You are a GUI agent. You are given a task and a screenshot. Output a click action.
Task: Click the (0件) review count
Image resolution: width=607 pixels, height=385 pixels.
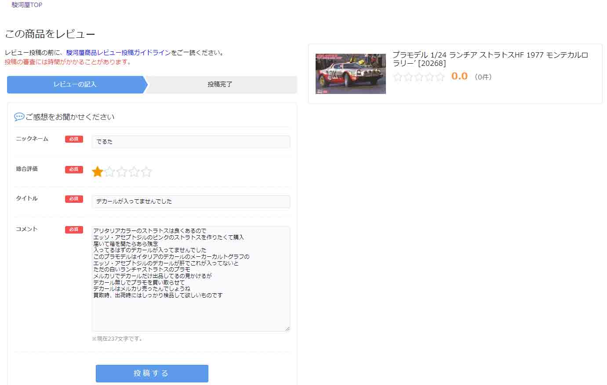click(x=483, y=77)
